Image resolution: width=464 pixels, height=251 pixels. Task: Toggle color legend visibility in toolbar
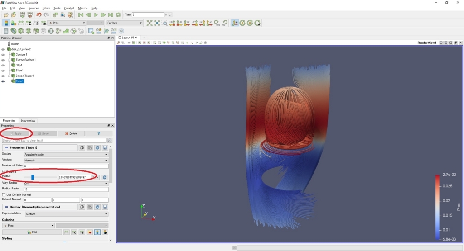coord(6,23)
